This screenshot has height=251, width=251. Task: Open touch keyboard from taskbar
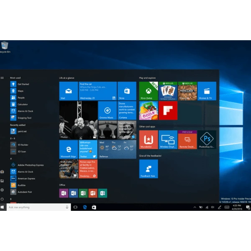tap(227, 207)
